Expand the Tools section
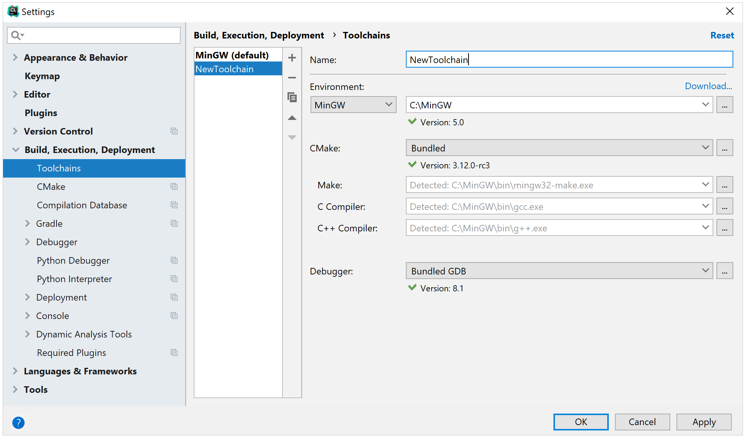Screen dimensions: 746x437 15,389
